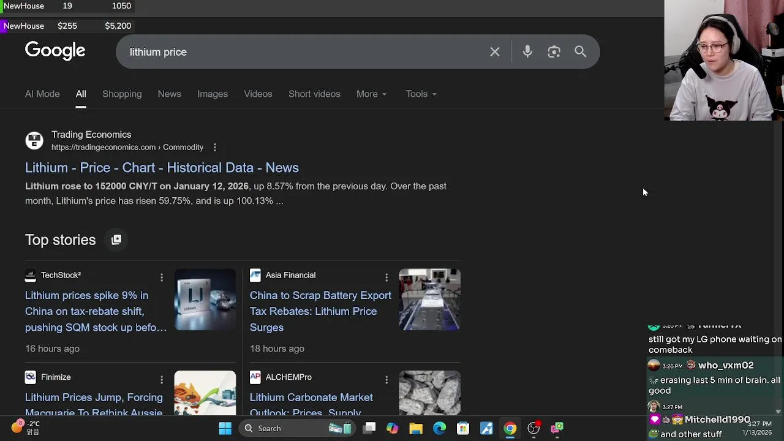Open Task View on the taskbar

369,428
